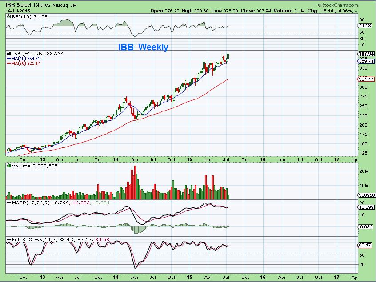Screen dimensions: 376x282
Task: Select the Low 376.00 value
Action: coord(224,11)
